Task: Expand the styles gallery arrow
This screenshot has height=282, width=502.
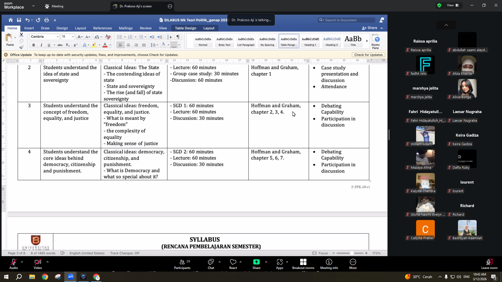Action: (367, 41)
